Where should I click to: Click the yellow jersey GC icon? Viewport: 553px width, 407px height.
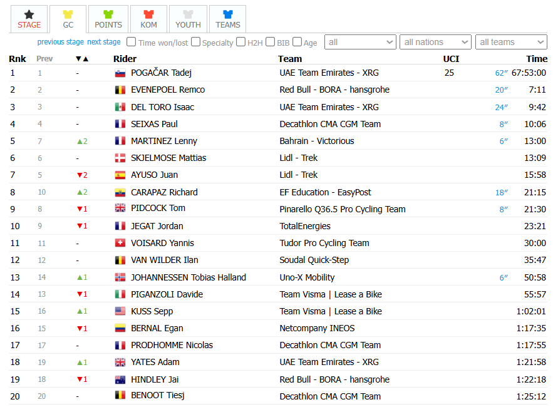[68, 14]
